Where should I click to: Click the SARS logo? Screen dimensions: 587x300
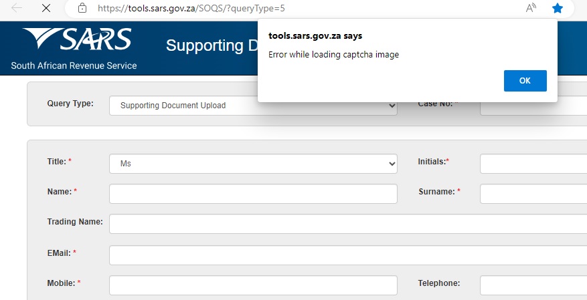coord(77,39)
